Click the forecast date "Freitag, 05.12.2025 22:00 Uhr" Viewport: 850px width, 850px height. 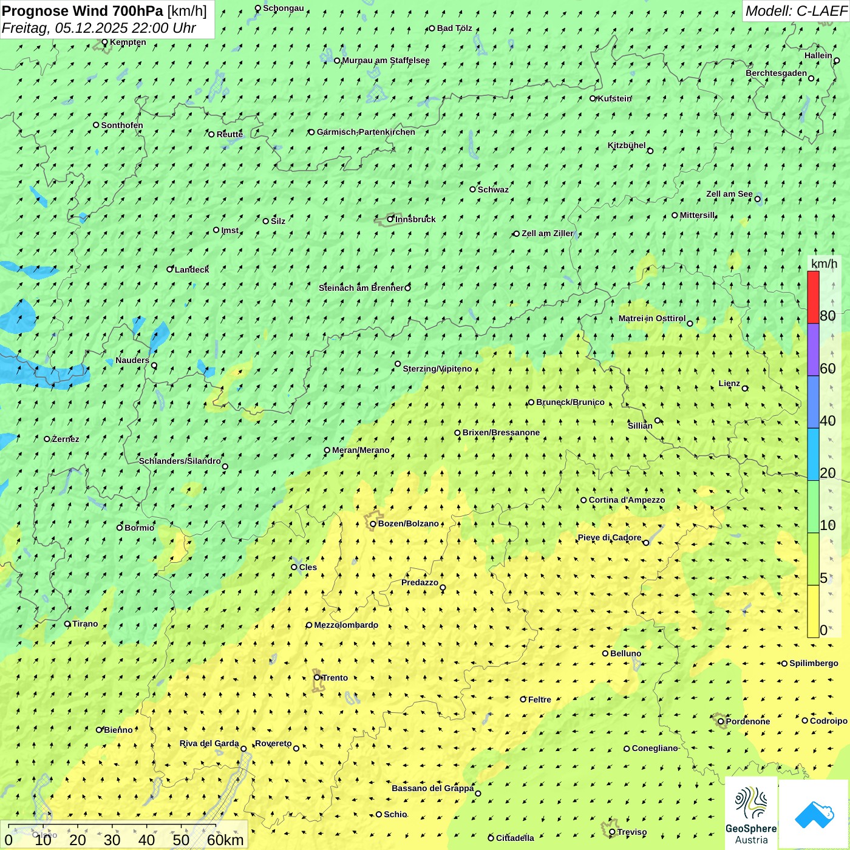[99, 28]
